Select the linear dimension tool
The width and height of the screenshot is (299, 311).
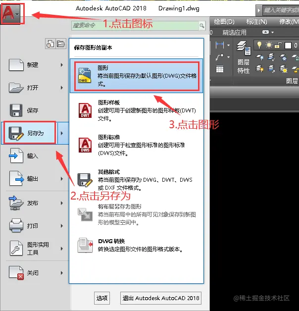(x=219, y=45)
